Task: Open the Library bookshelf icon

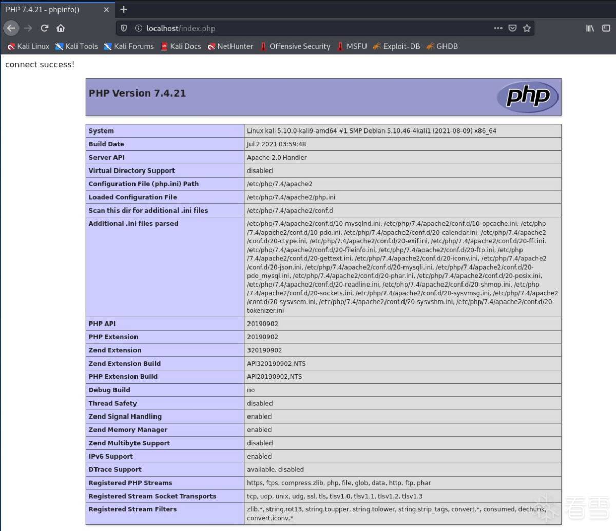Action: (590, 28)
